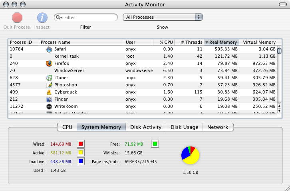Click the All Processes dropdown stepper arrows
290x191 pixels.
tap(199, 17)
